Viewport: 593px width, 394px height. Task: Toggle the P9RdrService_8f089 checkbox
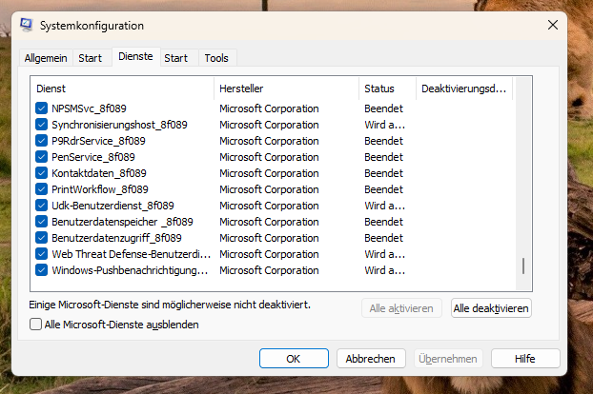(x=42, y=141)
